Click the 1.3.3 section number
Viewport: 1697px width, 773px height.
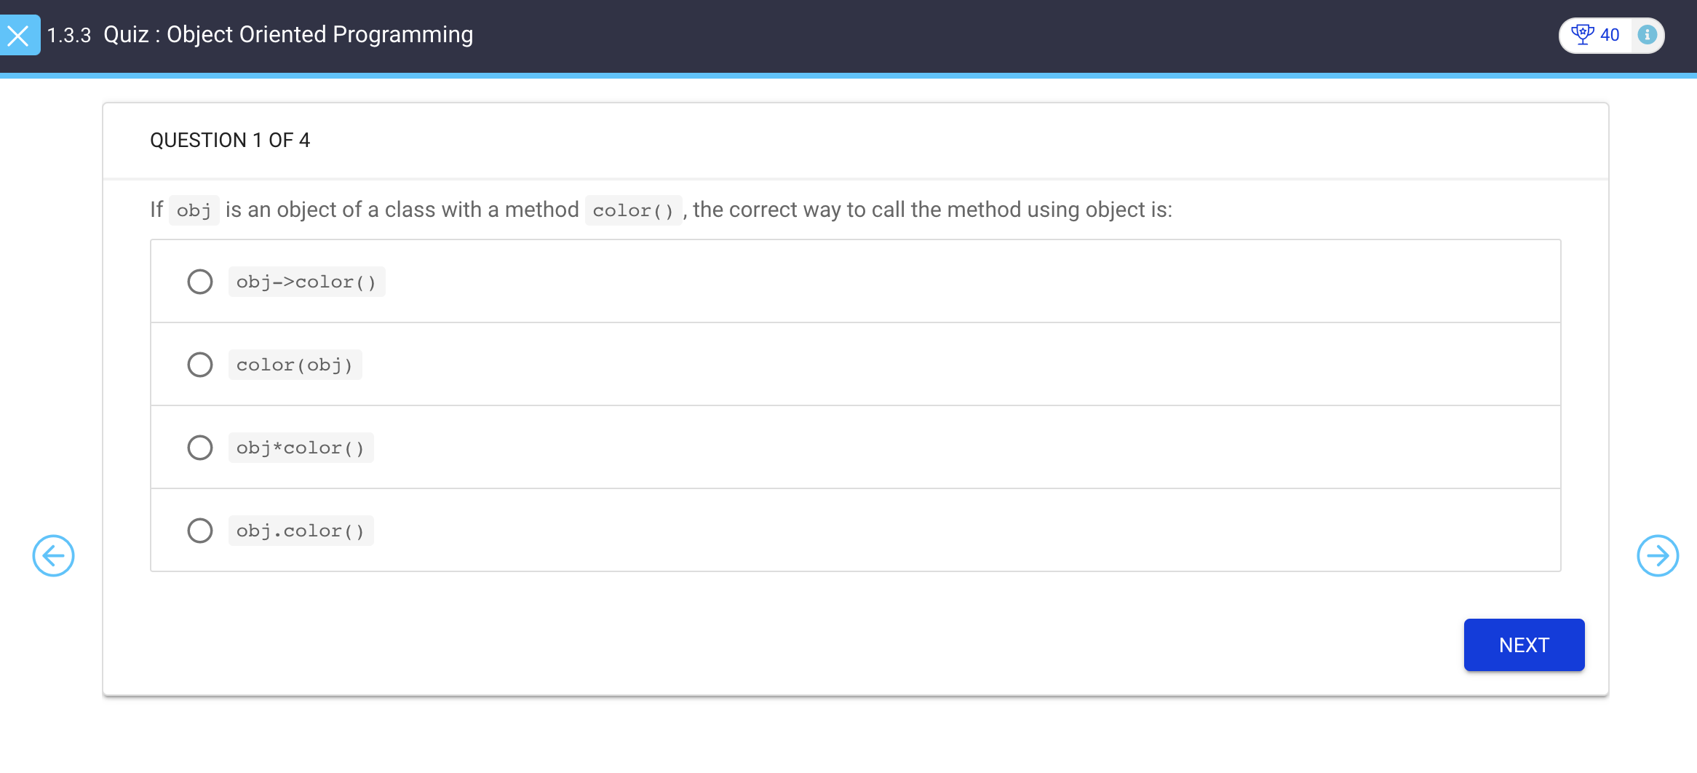(x=69, y=35)
